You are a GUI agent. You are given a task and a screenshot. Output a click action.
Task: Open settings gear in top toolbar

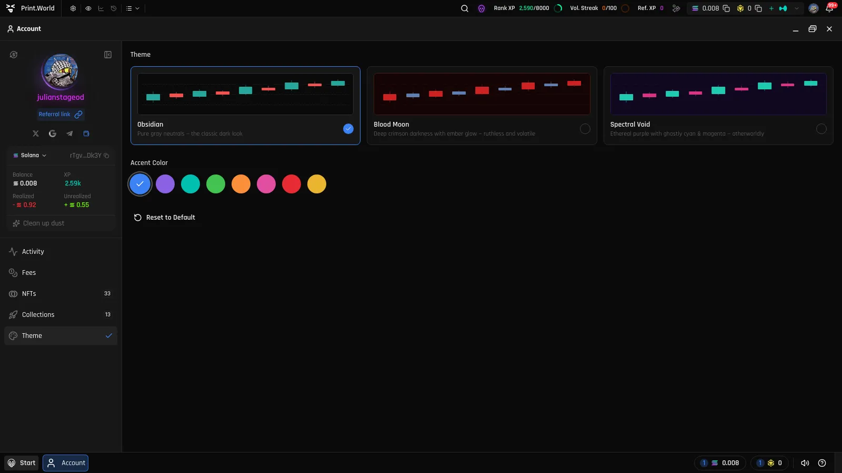[x=73, y=8]
